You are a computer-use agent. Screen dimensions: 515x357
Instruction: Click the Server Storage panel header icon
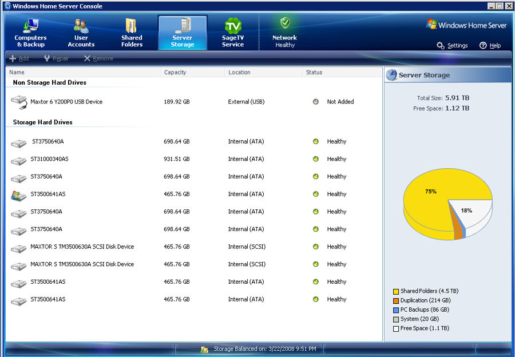click(391, 75)
